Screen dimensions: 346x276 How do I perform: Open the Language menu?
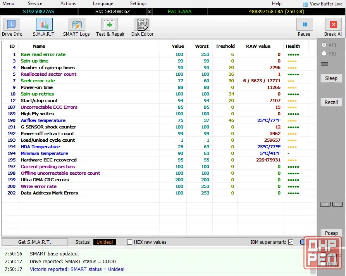click(x=103, y=3)
